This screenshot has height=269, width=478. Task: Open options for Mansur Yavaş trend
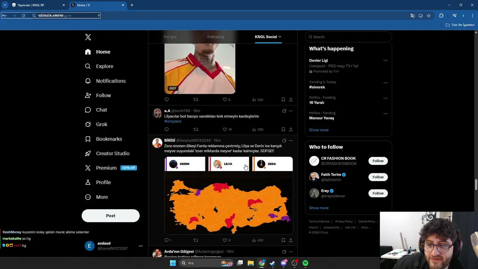385,114
